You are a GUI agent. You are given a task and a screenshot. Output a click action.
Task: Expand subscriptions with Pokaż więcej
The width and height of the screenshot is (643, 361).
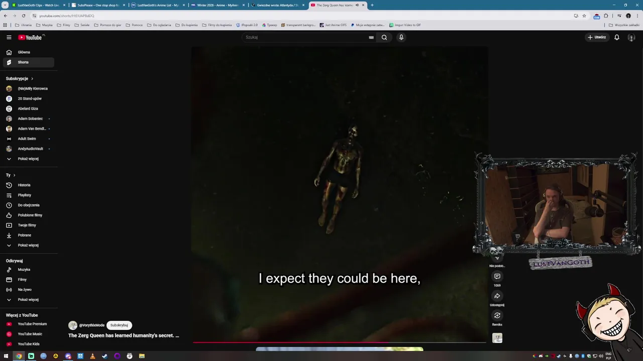point(28,159)
